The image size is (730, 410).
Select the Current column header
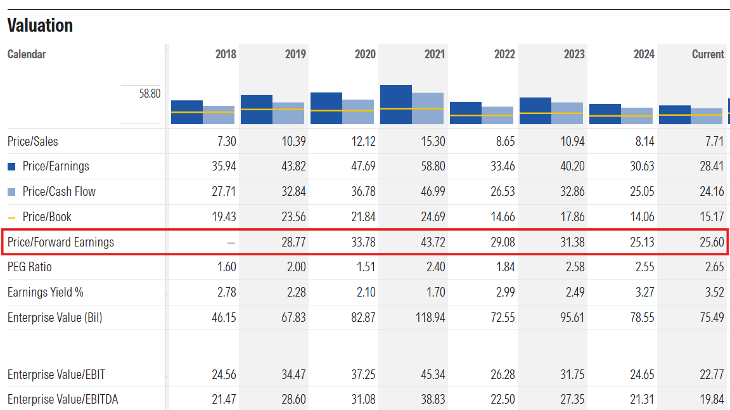pos(708,54)
